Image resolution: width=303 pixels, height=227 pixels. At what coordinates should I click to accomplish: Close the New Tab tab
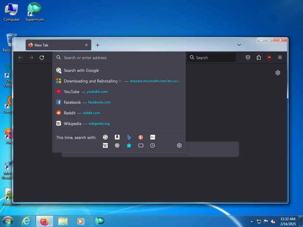[86, 45]
